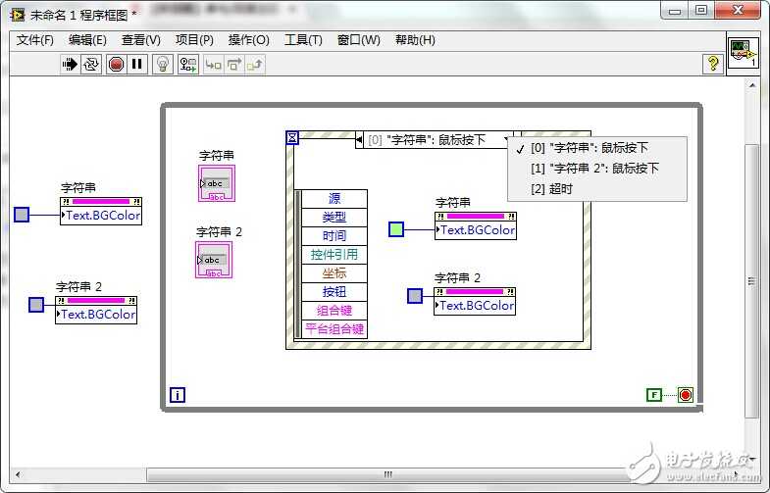Click the event structure timeout hourglass terminal
Viewport: 770px width, 493px height.
click(292, 138)
